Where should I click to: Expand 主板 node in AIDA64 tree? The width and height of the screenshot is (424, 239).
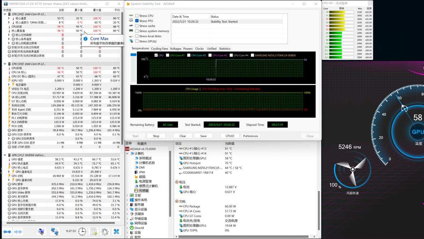pyautogui.click(x=127, y=195)
